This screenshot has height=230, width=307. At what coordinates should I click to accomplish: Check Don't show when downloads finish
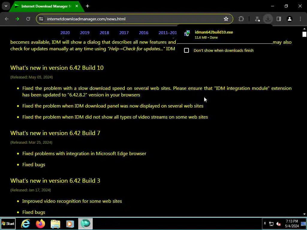[186, 50]
